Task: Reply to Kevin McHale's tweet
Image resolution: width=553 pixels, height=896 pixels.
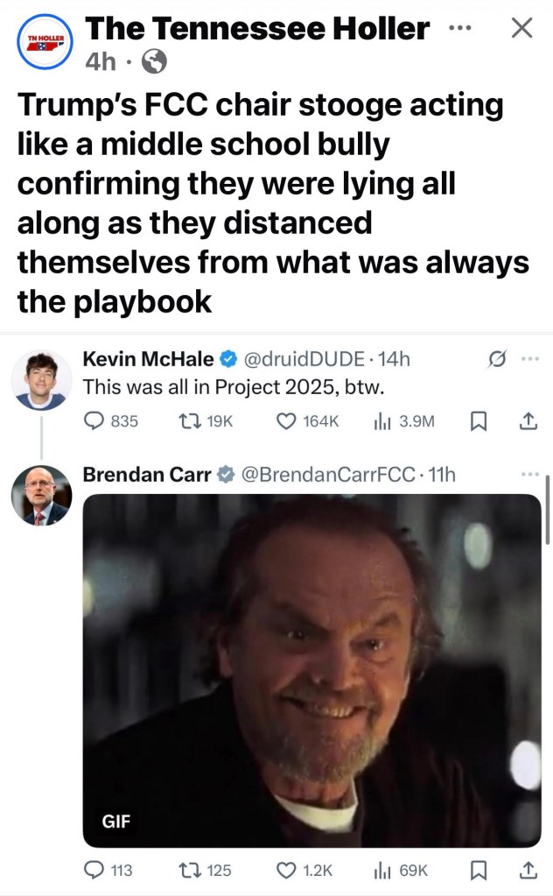Action: [94, 421]
